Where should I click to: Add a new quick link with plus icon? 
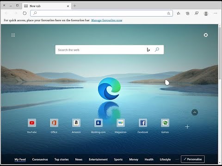187,127
